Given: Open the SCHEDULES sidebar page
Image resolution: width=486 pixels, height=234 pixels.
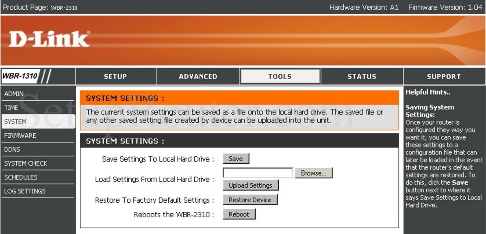Looking at the screenshot, I should (x=38, y=177).
